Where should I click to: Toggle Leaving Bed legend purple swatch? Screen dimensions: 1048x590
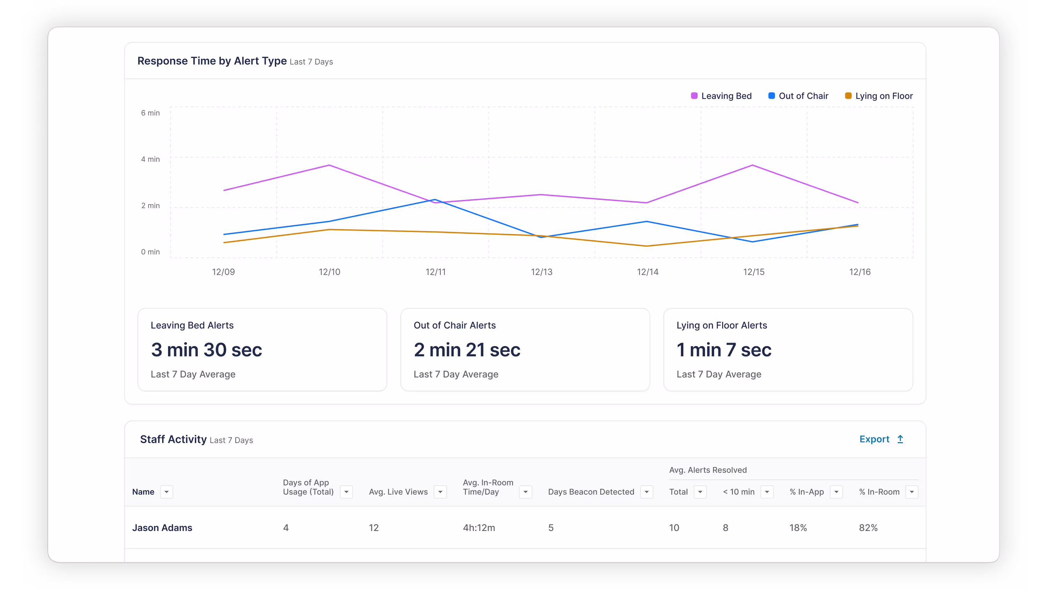pos(694,96)
